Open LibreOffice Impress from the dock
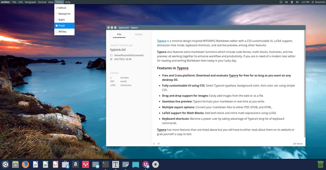The height and width of the screenshot is (170, 326). coord(55,165)
